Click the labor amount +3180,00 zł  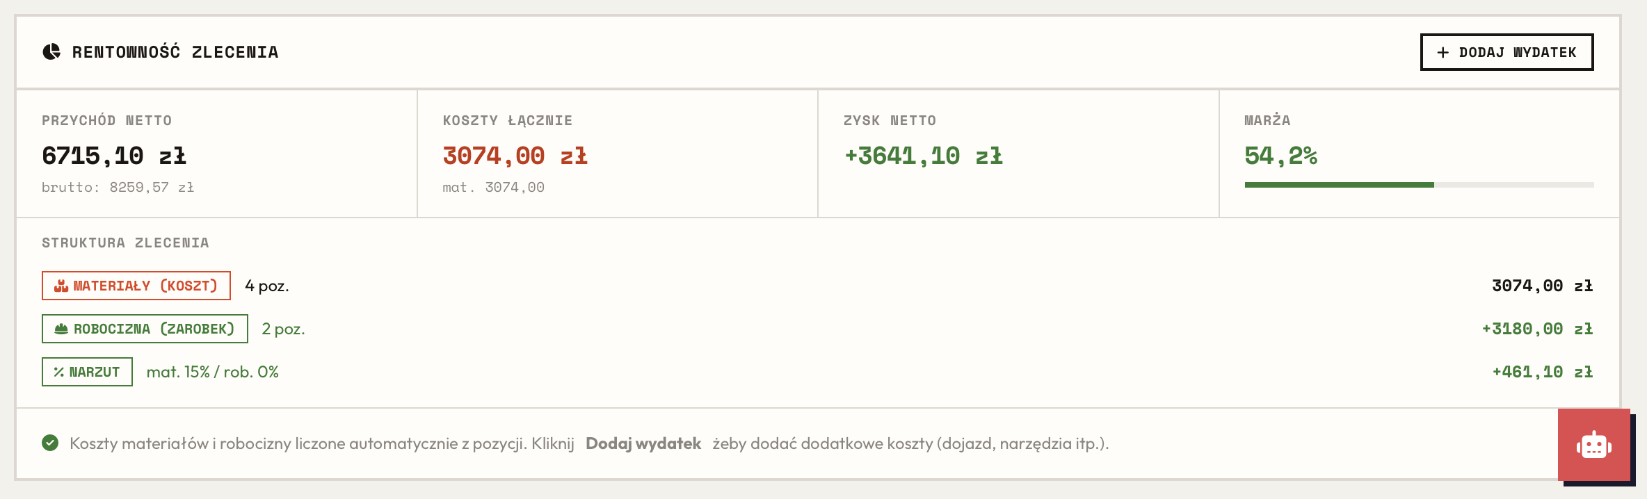[x=1536, y=329]
